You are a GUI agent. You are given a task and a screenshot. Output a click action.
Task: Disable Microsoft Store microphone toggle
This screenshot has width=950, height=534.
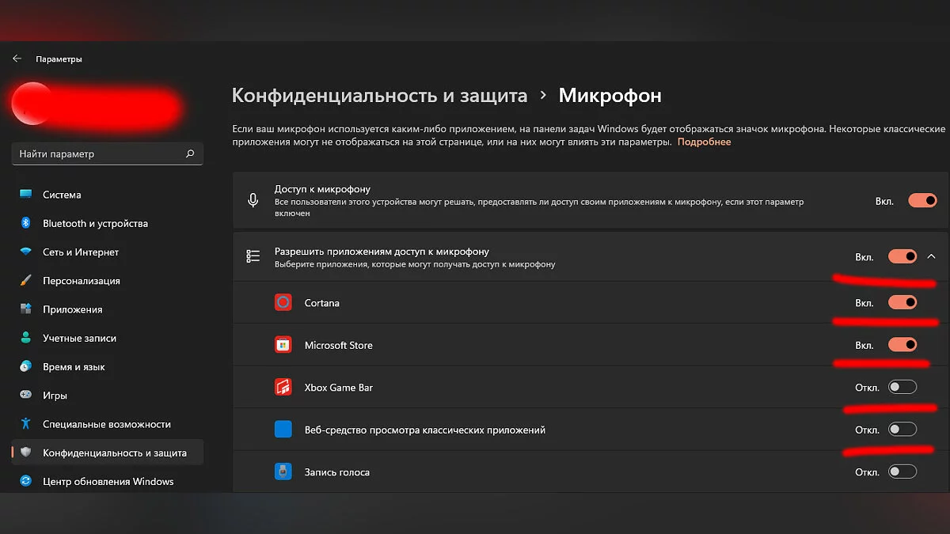point(902,345)
